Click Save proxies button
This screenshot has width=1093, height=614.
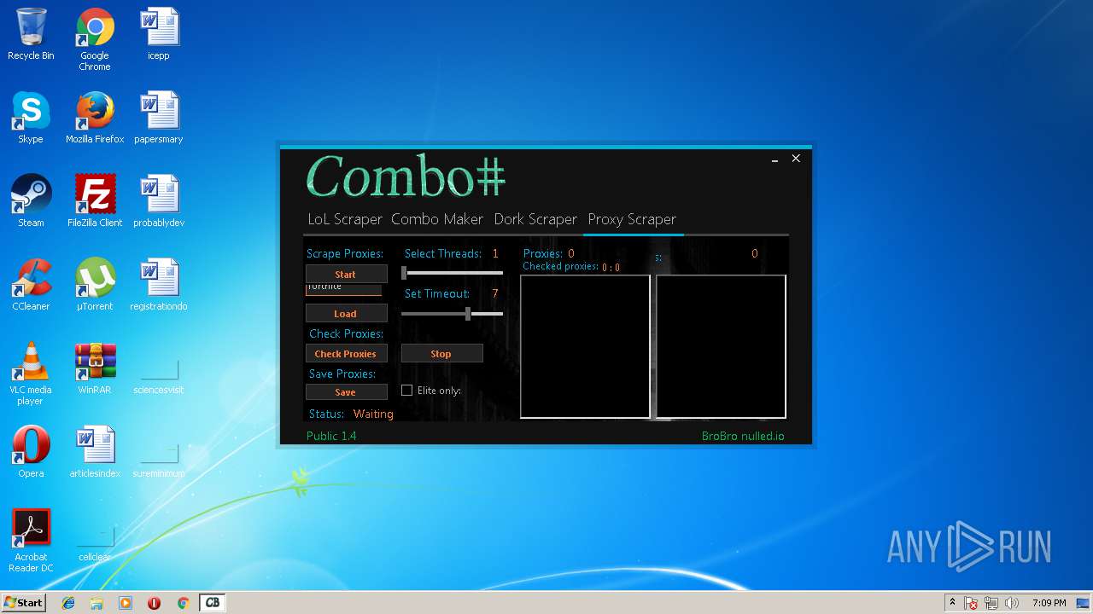pyautogui.click(x=346, y=392)
